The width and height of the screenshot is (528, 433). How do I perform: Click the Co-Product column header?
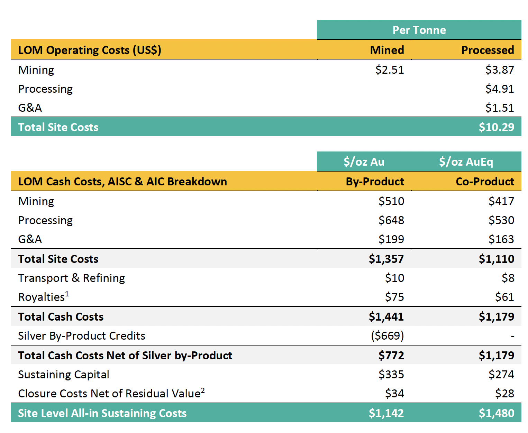click(485, 182)
